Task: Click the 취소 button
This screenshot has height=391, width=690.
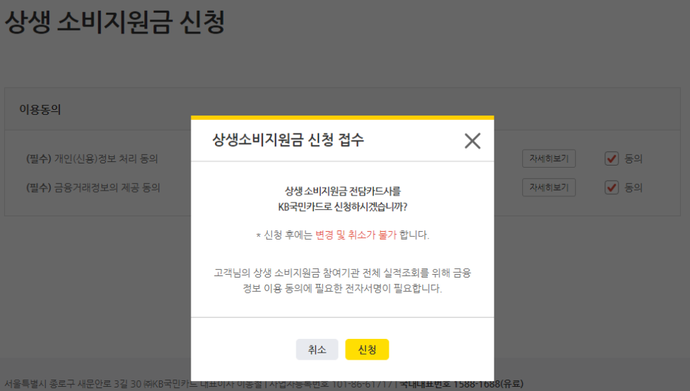Action: click(x=317, y=350)
